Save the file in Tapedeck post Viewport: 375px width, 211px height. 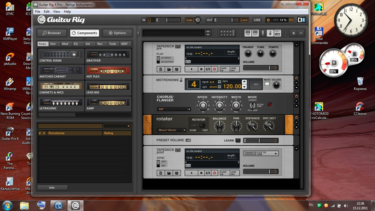coord(177,173)
